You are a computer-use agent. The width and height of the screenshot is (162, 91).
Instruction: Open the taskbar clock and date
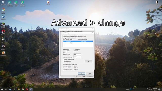(x=155, y=89)
